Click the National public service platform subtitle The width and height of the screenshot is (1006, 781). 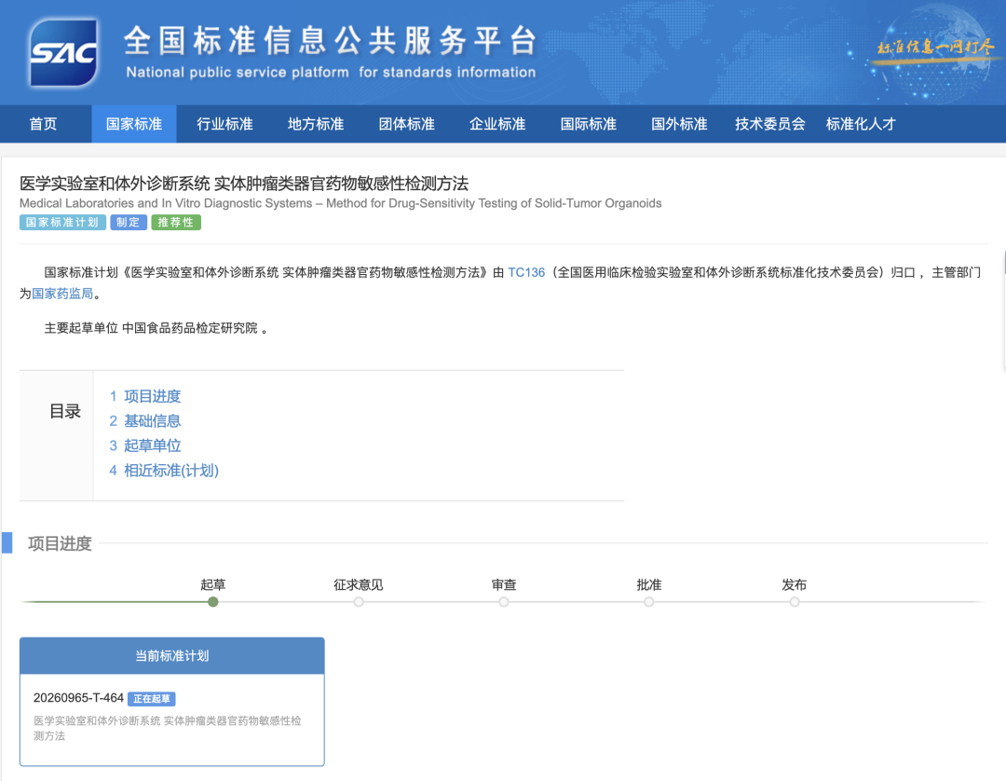tap(331, 73)
